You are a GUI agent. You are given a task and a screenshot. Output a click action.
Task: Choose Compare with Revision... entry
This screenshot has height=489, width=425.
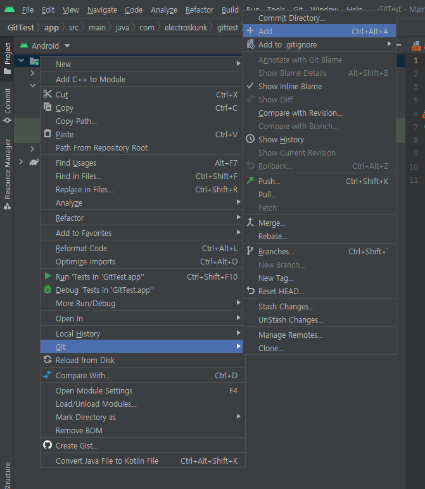pyautogui.click(x=319, y=113)
